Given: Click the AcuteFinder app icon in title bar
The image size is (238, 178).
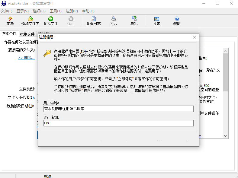Looking at the screenshot, I should click(x=4, y=4).
